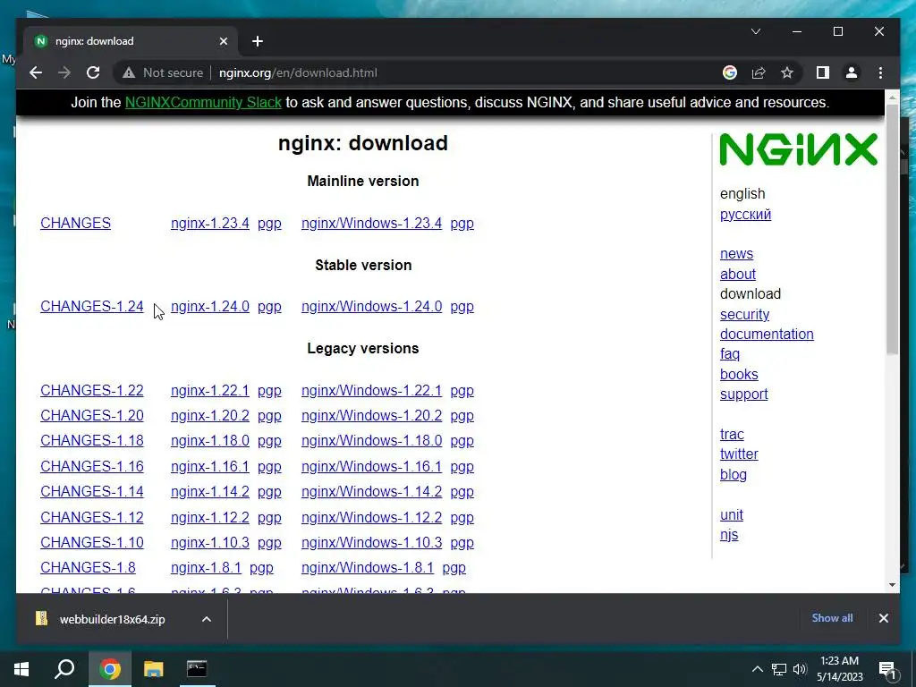Click the Not secure warning icon
This screenshot has width=916, height=687.
tap(129, 73)
